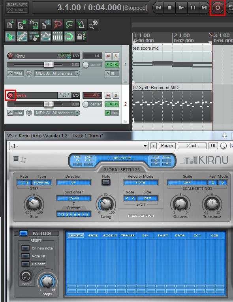This screenshot has width=233, height=302.
Task: Open the Type NORMAL selector
Action: tap(41, 183)
